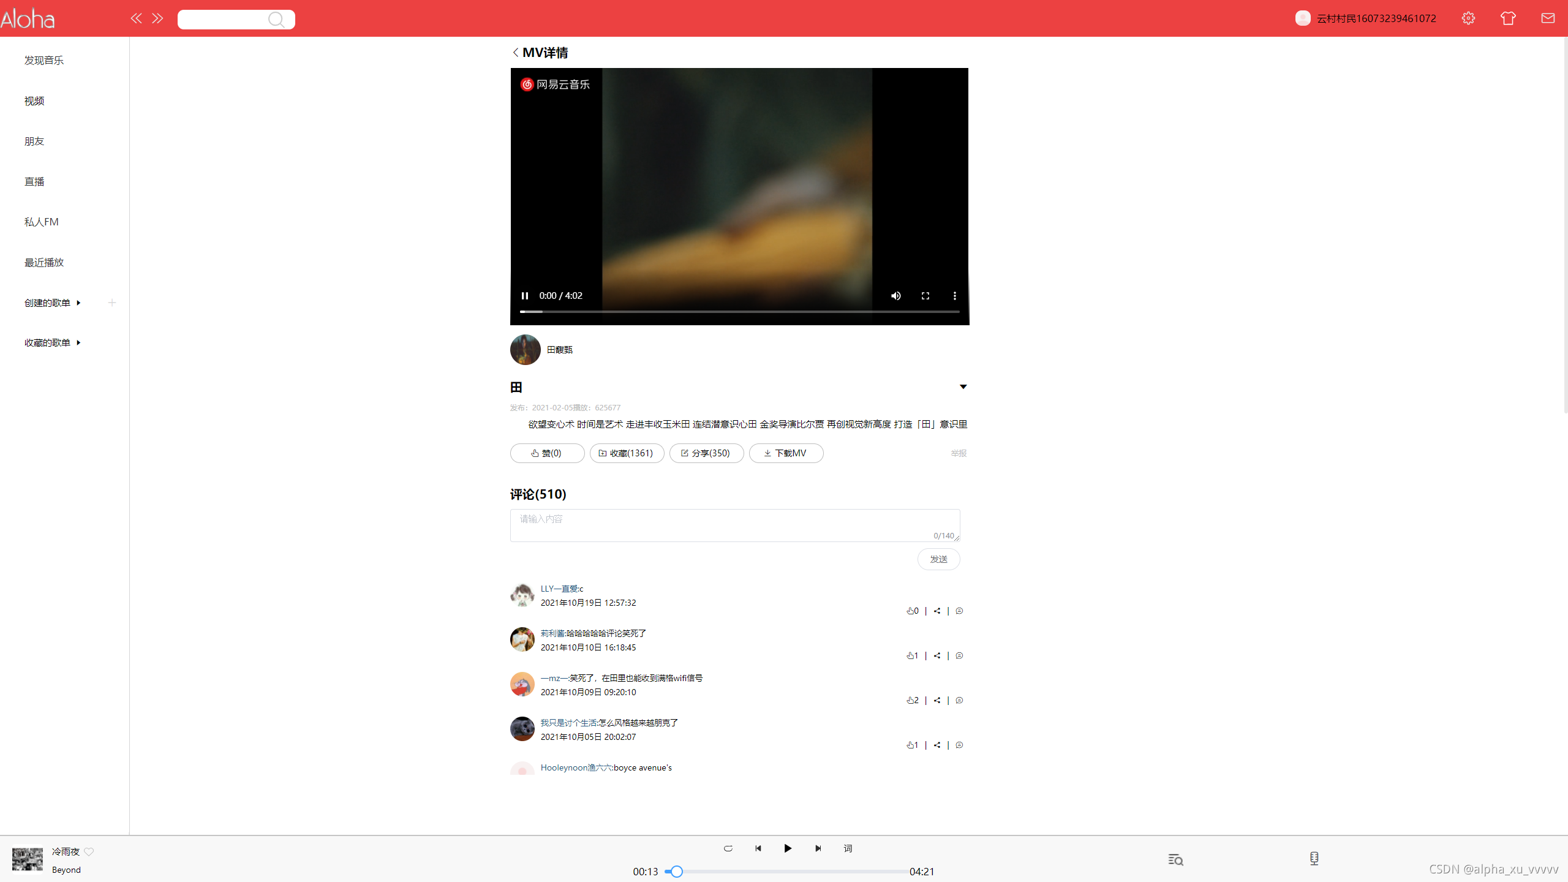1568x882 pixels.
Task: Mute the MV video volume
Action: click(x=895, y=296)
